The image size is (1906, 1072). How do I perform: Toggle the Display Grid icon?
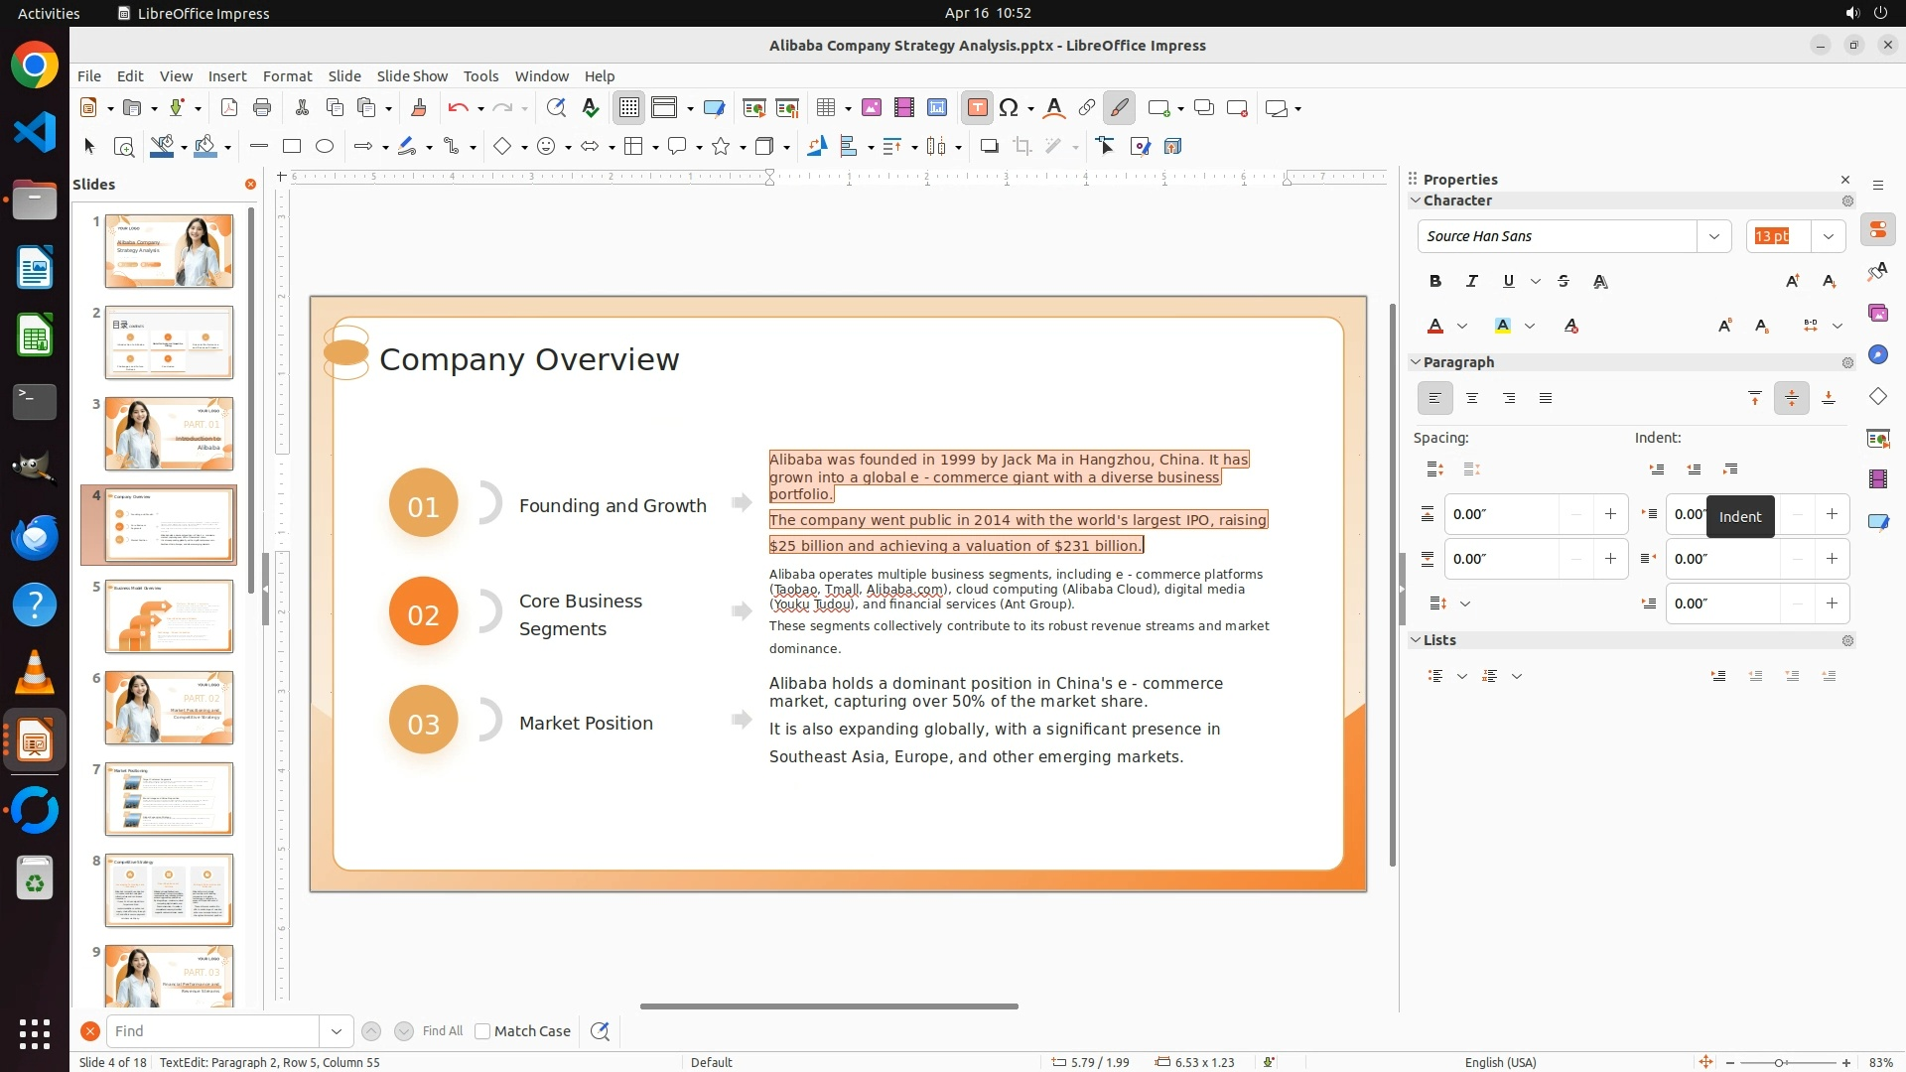tap(629, 108)
